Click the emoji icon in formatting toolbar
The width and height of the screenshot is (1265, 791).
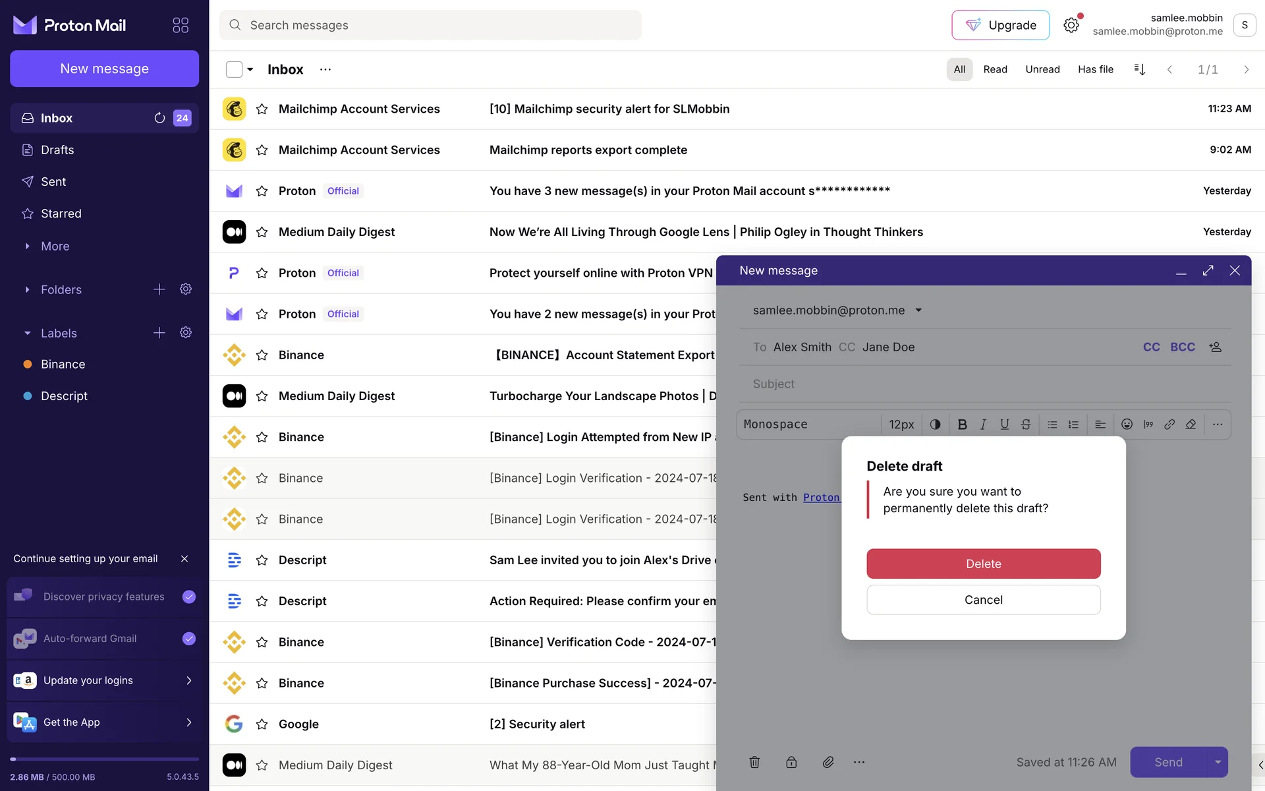point(1127,425)
